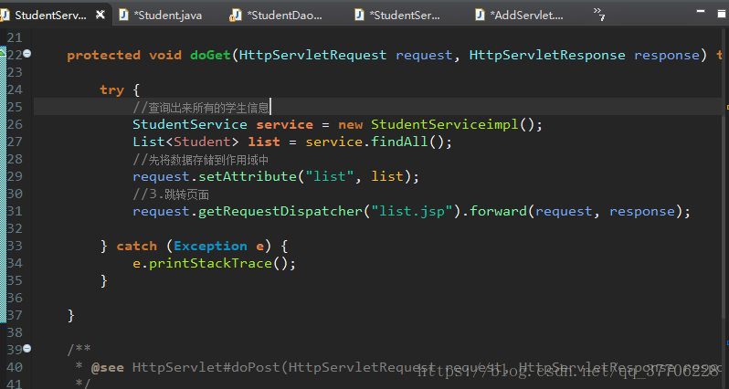Screen dimensions: 729x389
Task: Click the doGet method name
Action: point(211,56)
